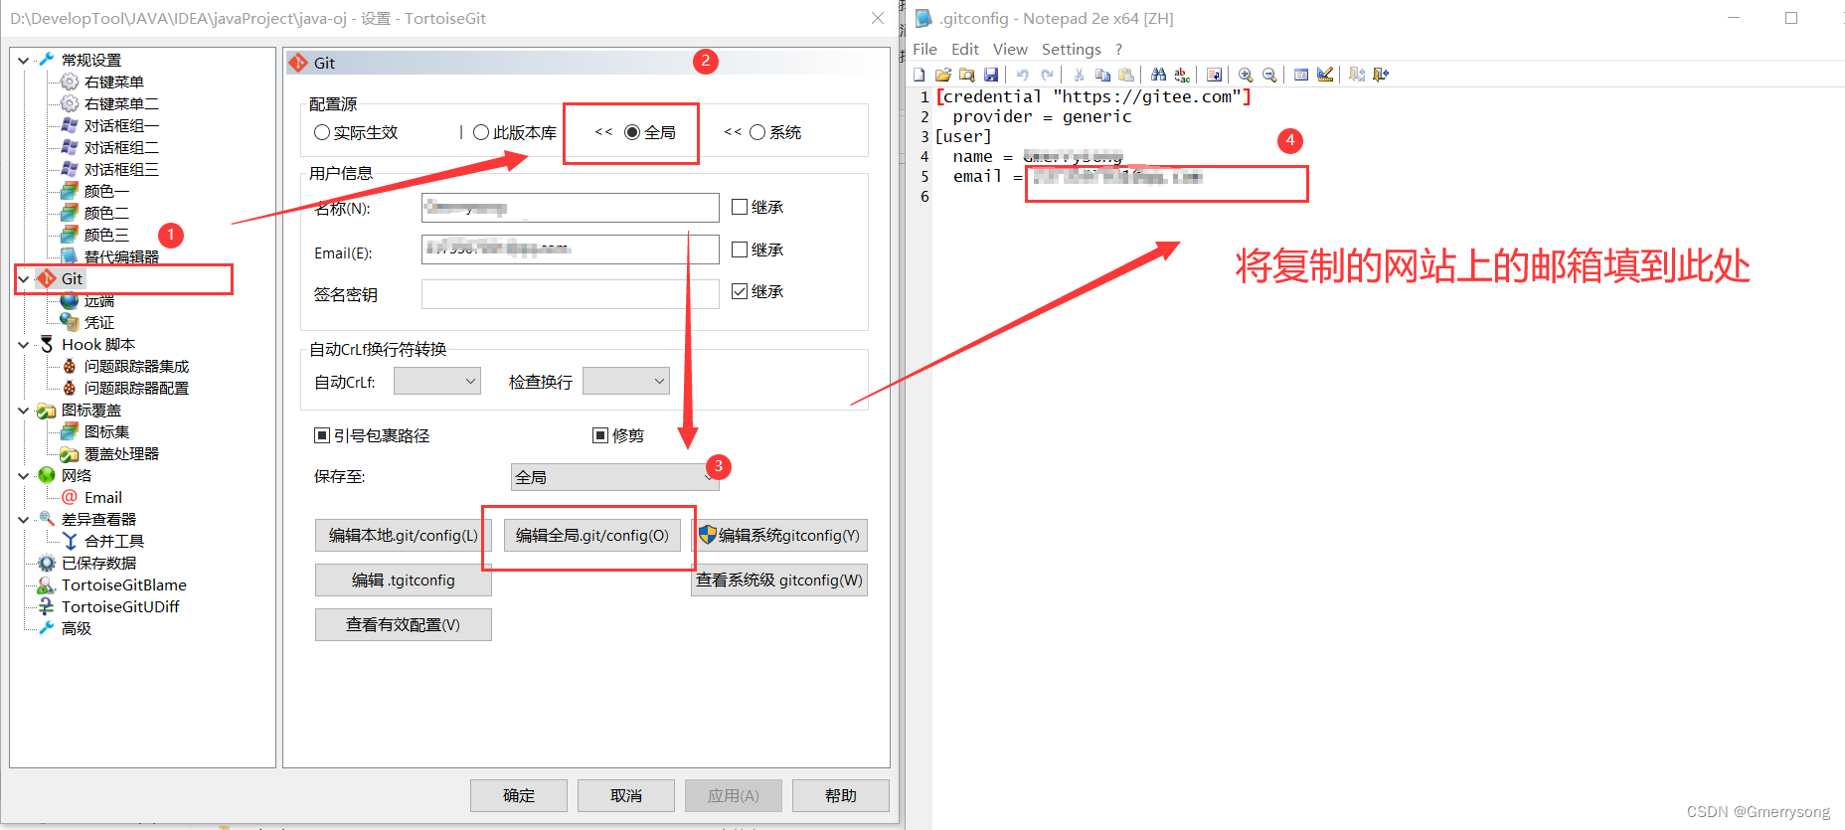Select the 系统 radio button
Image resolution: width=1845 pixels, height=830 pixels.
tap(757, 132)
